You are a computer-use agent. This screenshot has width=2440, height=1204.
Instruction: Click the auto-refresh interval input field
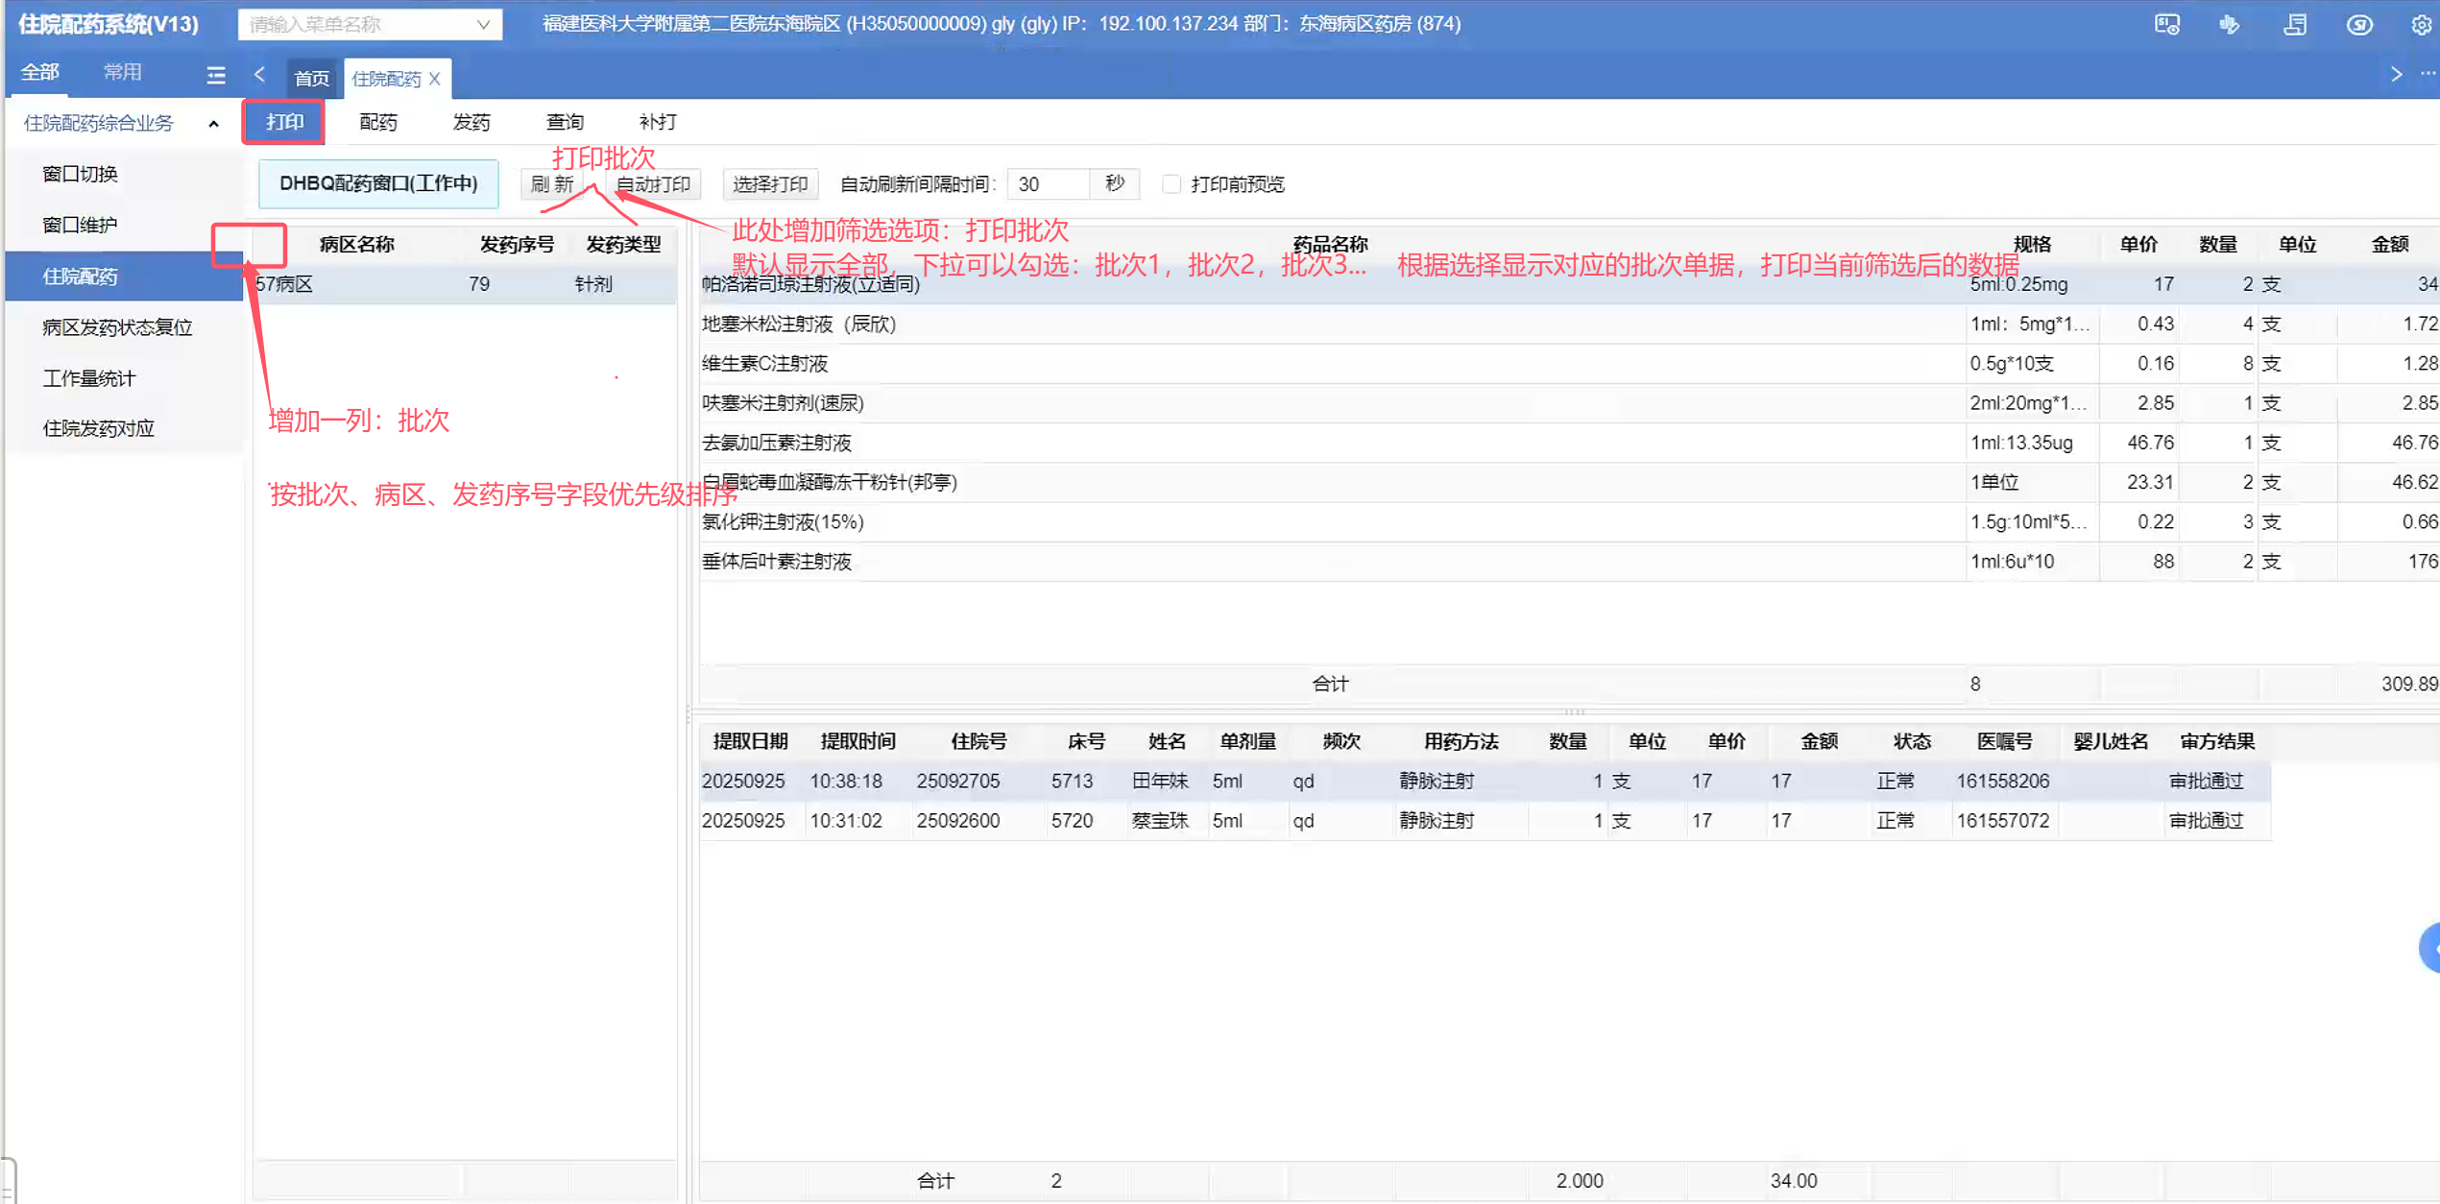pyautogui.click(x=1049, y=183)
